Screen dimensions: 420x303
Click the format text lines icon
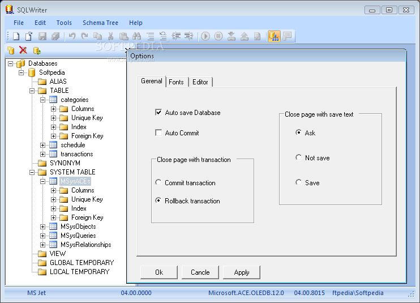tap(150, 36)
